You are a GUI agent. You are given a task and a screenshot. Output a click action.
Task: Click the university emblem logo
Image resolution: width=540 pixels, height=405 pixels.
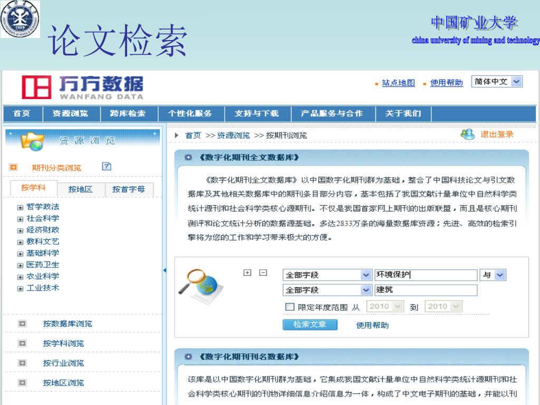coord(20,19)
